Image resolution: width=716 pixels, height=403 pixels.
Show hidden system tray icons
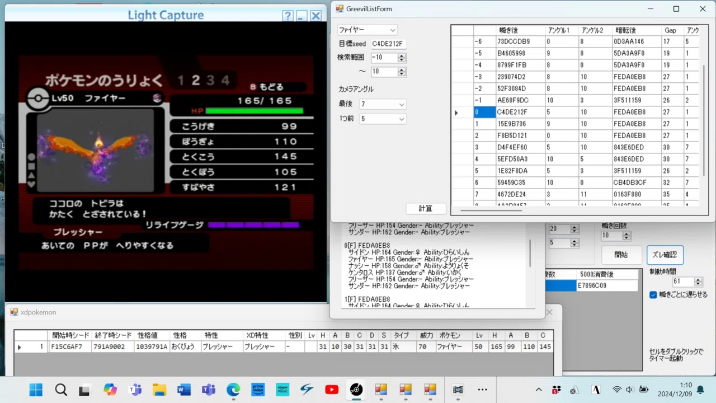click(539, 390)
